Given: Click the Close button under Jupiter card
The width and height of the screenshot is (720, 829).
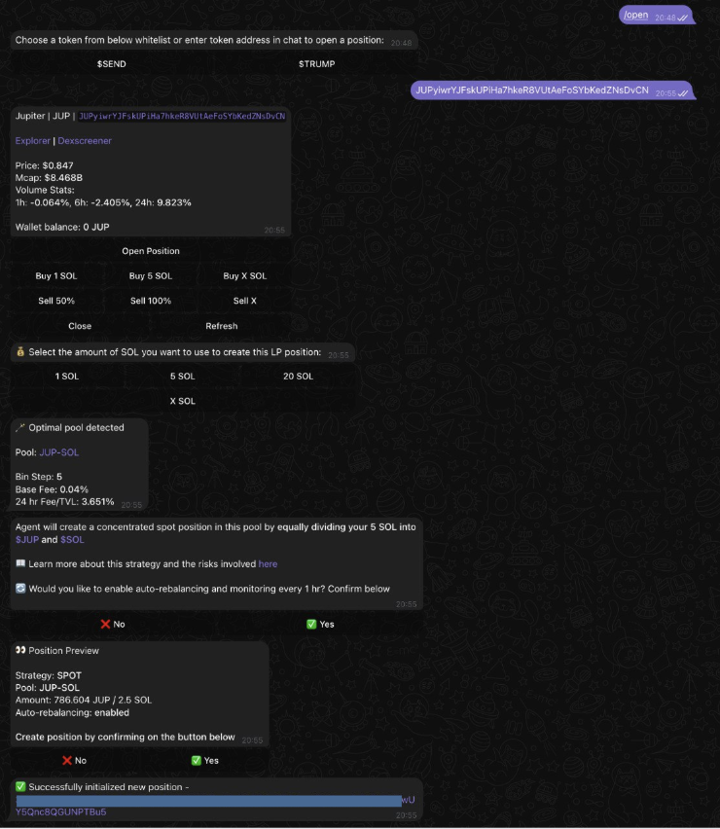Looking at the screenshot, I should (80, 326).
